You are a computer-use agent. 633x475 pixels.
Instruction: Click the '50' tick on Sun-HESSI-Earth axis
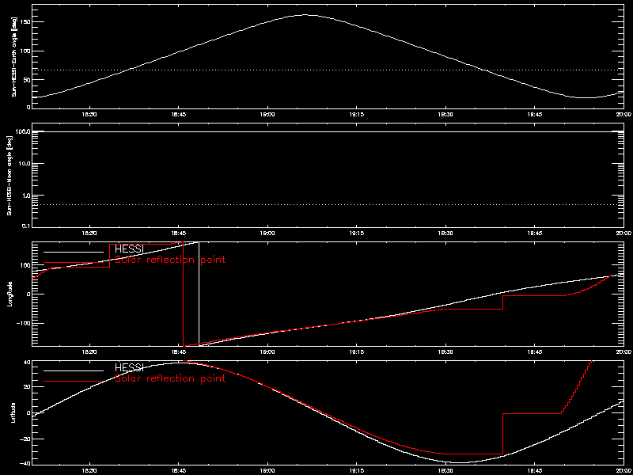(x=26, y=79)
